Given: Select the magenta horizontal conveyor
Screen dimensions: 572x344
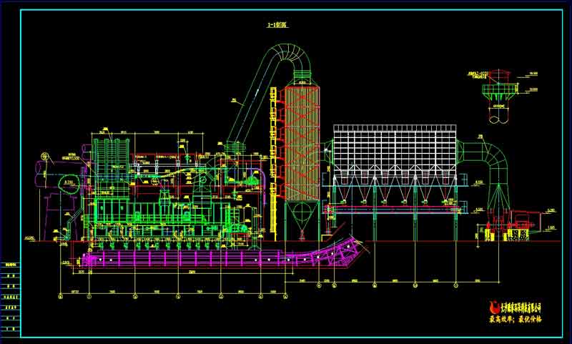Looking at the screenshot, I should point(186,257).
